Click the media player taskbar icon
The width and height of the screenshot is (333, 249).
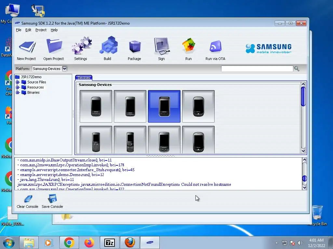click(x=49, y=243)
